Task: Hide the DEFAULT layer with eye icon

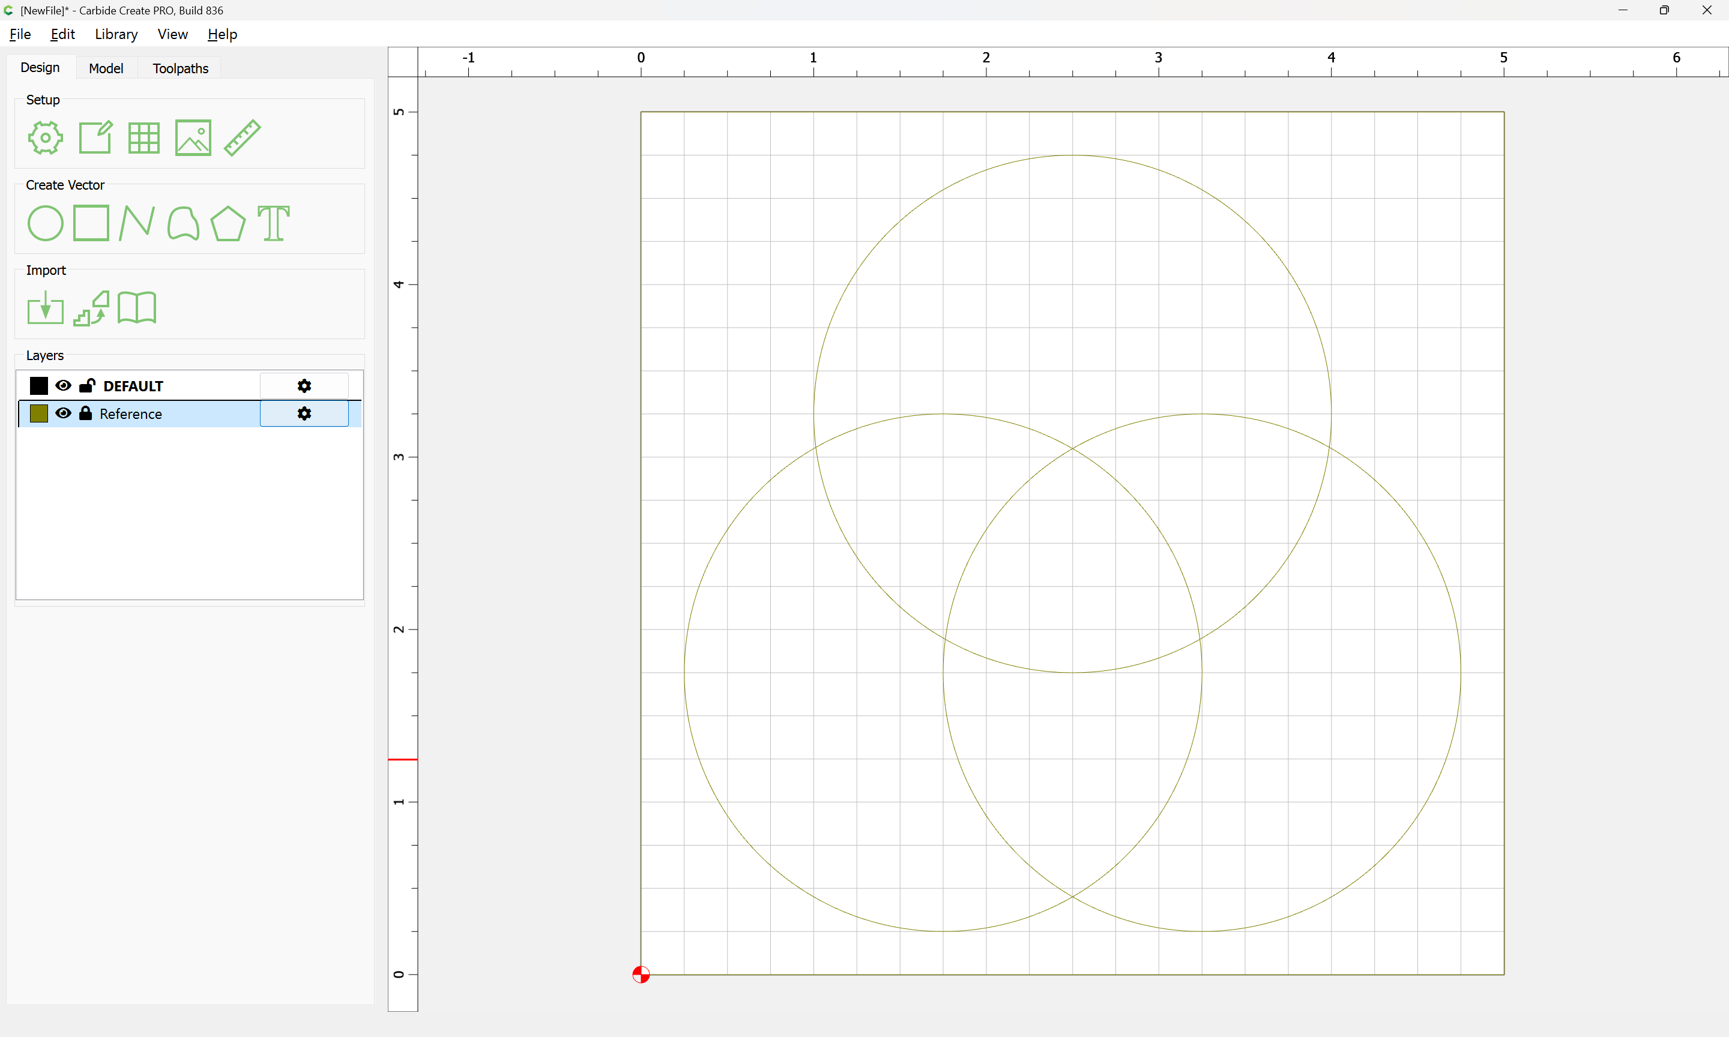Action: [63, 386]
